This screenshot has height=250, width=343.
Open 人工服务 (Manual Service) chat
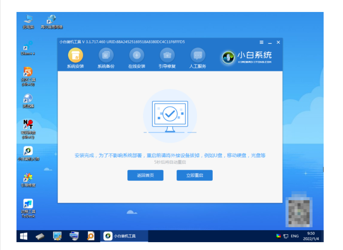point(197,56)
